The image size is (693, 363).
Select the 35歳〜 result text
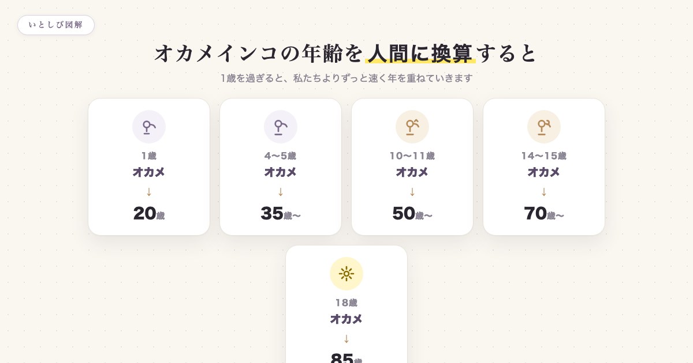[281, 213]
